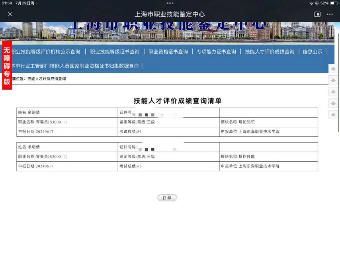Click the 打印 print button
This screenshot has width=340, height=255.
[167, 198]
